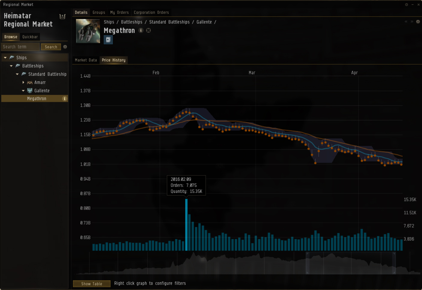Open the My Orders tab
Screen dimensions: 422x290
coord(119,12)
